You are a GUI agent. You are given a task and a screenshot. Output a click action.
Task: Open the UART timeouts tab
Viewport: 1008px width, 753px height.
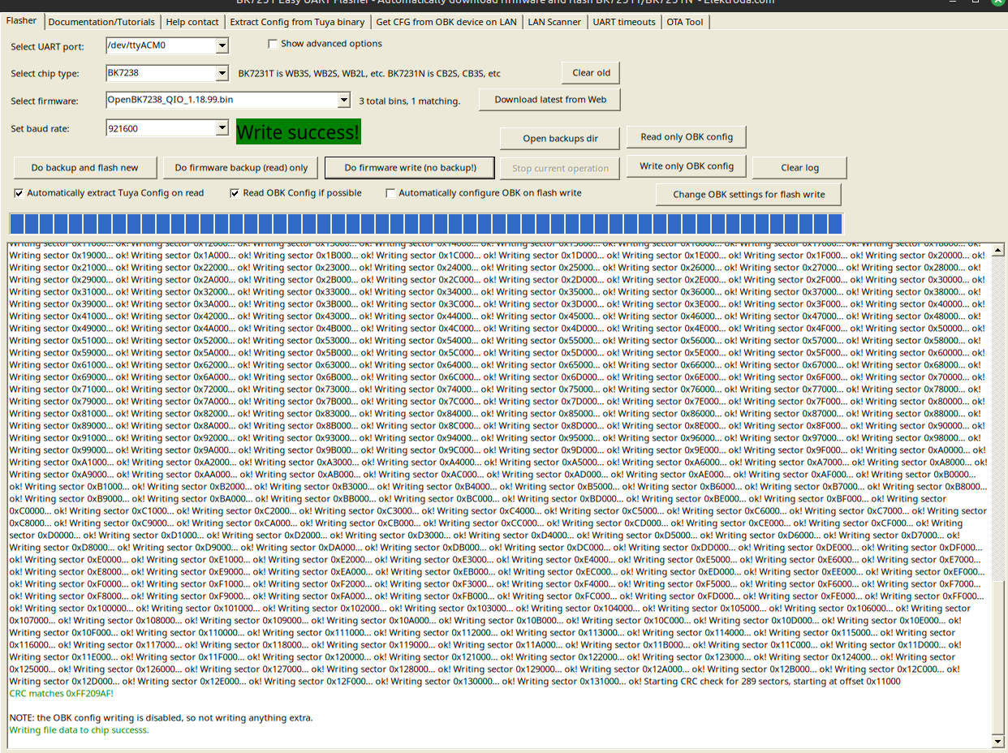click(x=624, y=22)
